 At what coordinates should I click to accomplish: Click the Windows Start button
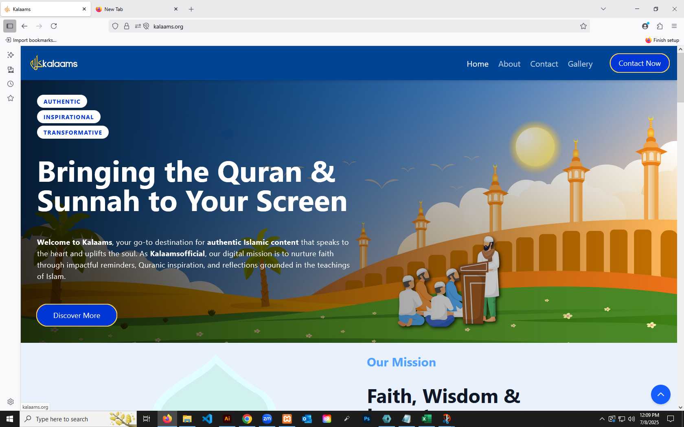point(10,419)
